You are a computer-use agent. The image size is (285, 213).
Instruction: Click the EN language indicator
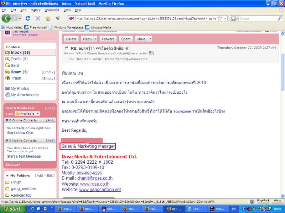(234, 209)
